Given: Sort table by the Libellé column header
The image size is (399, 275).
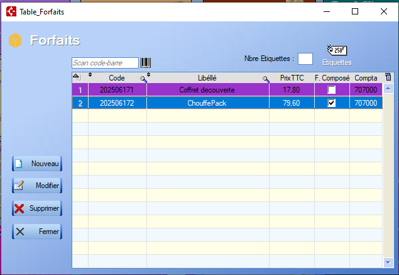Looking at the screenshot, I should (x=207, y=78).
